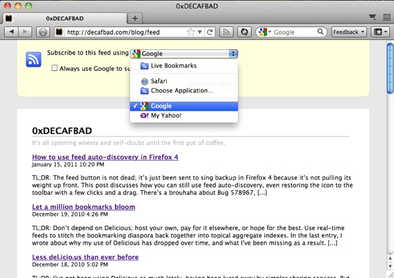Click the large orange RSS feed icon
Screen dimensions: 394x278
point(34,60)
